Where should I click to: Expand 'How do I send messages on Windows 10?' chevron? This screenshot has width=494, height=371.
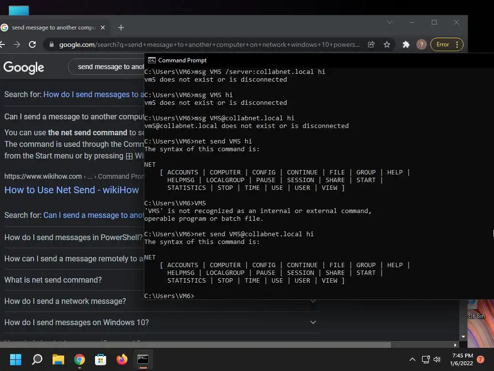[x=313, y=322]
